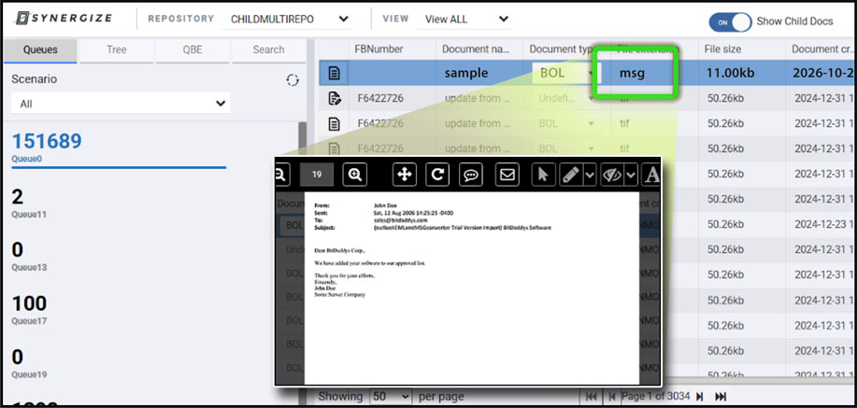
Task: Open the Repository CHILDMULTIREPO dropdown
Action: (291, 19)
